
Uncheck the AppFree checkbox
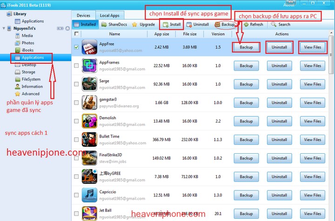pyautogui.click(x=76, y=47)
